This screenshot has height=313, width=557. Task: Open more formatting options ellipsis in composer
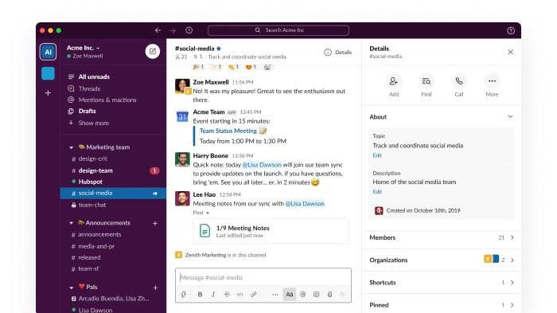tap(275, 294)
